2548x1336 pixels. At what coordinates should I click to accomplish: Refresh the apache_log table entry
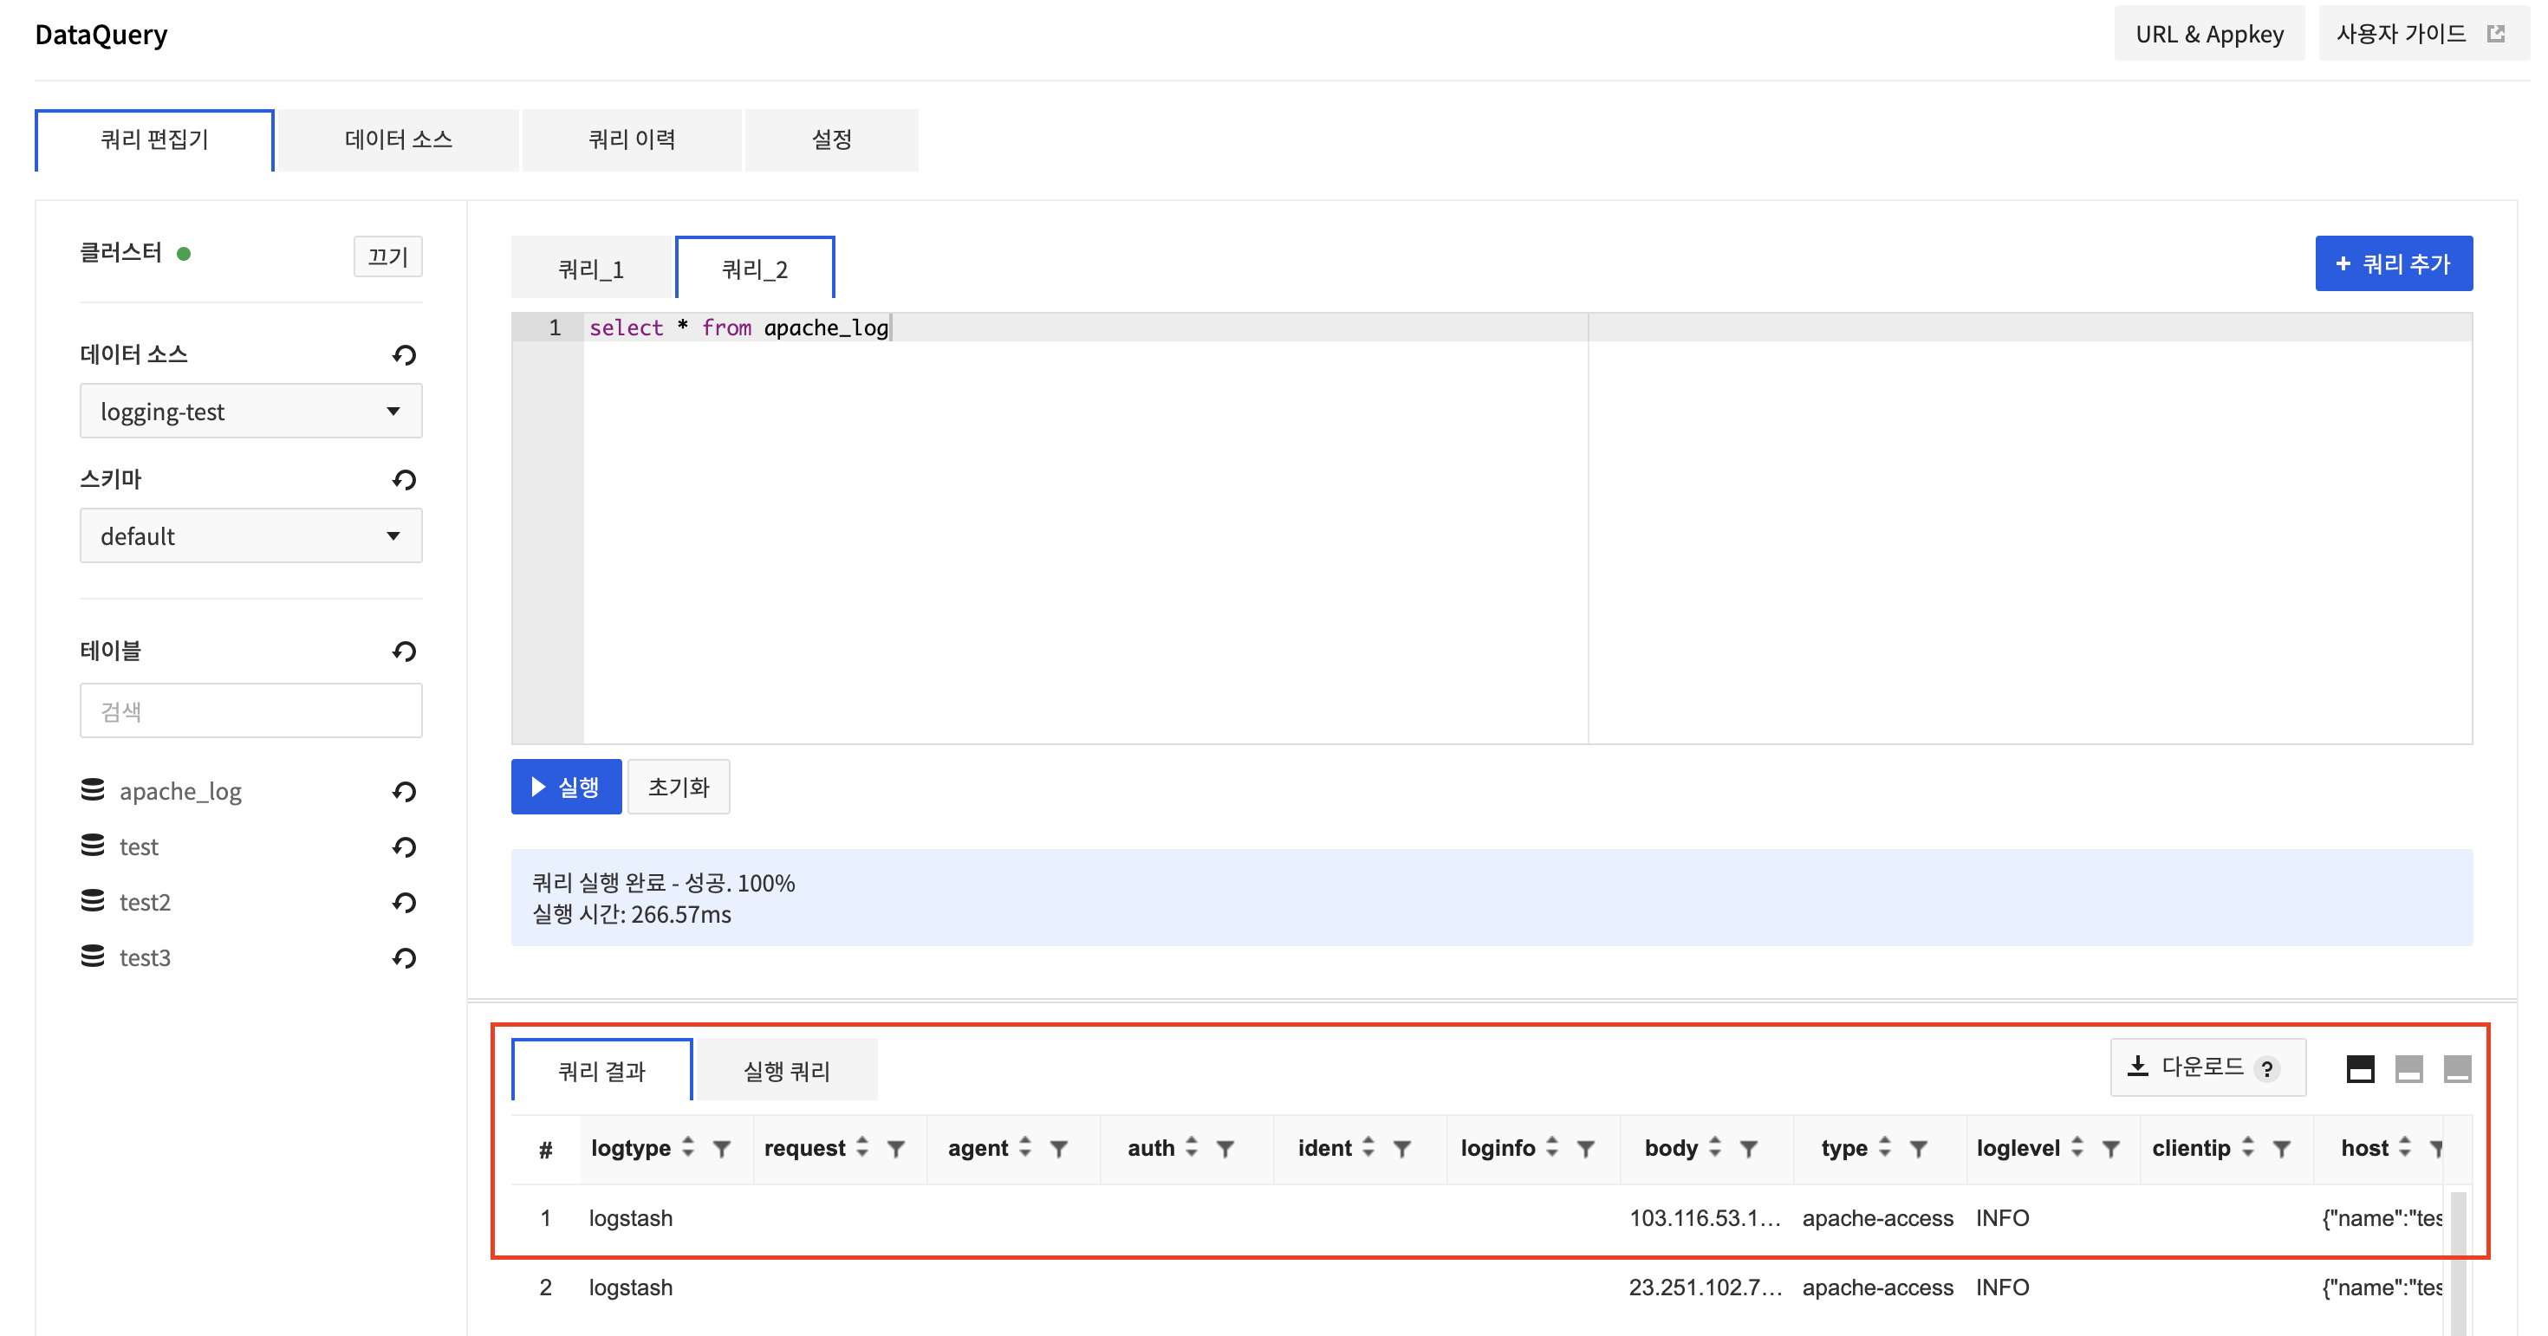404,791
